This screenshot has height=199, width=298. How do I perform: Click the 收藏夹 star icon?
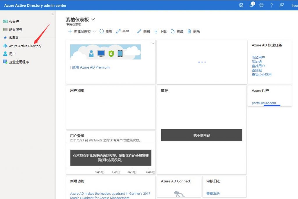(5, 37)
